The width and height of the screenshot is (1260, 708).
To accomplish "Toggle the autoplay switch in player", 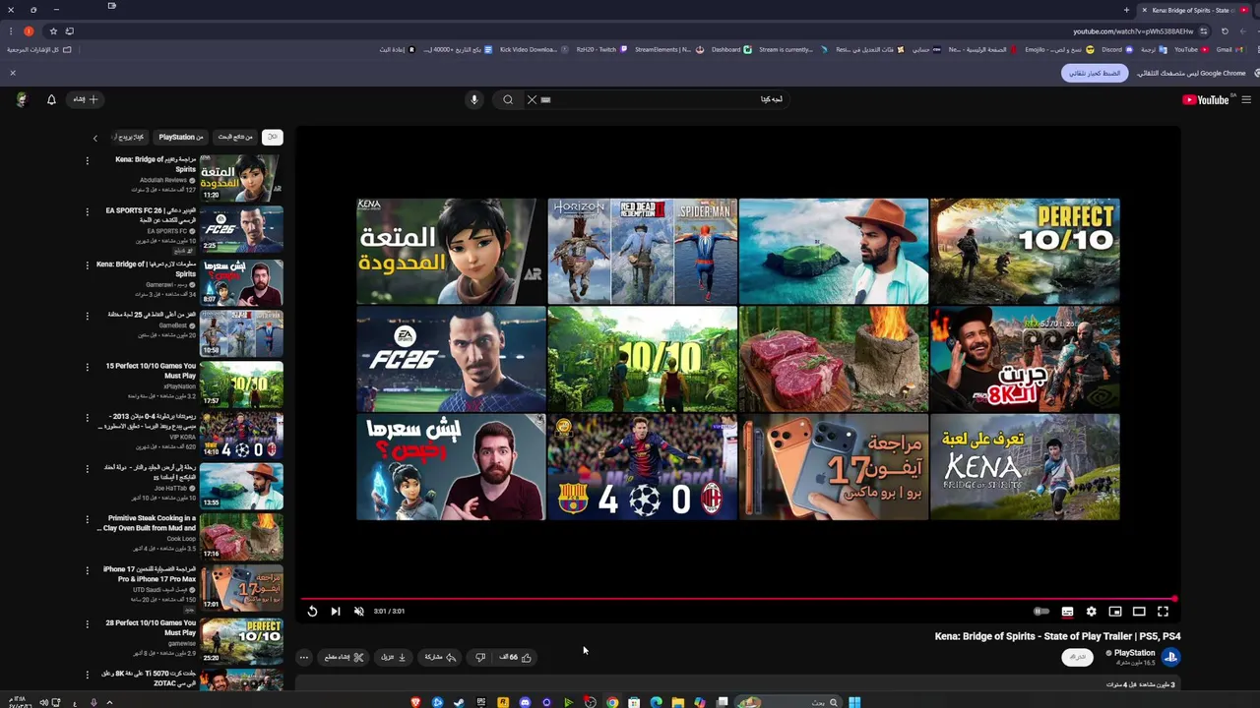I will 1041,612.
